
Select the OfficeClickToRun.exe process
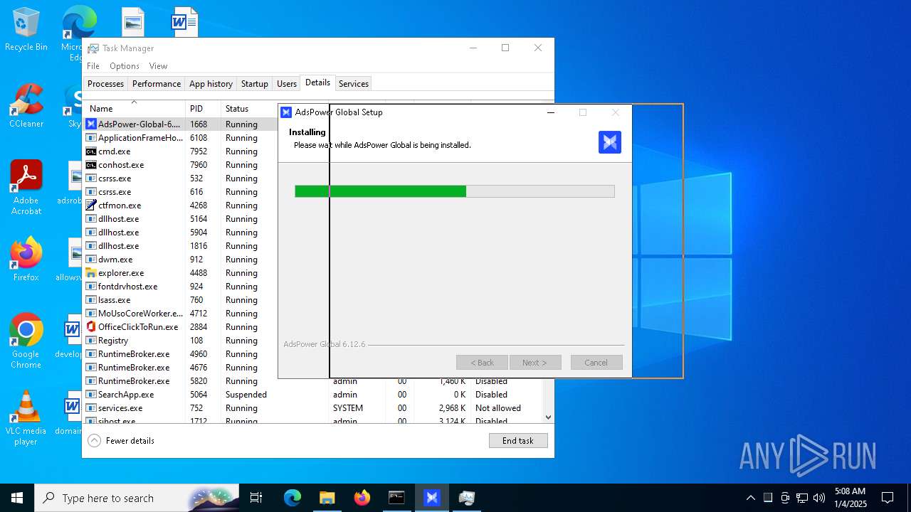pyautogui.click(x=181, y=327)
